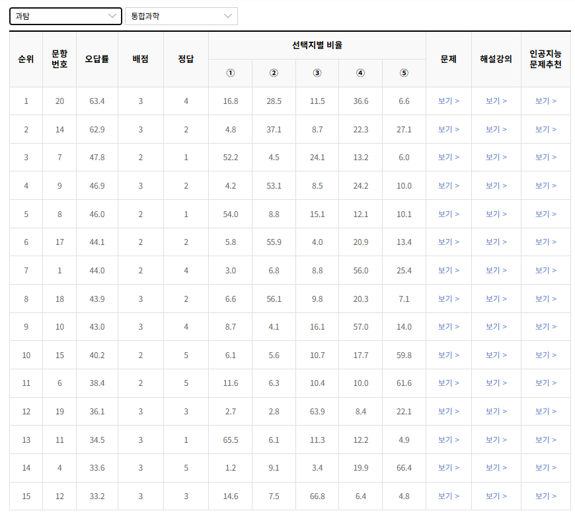This screenshot has height=513, width=575.
Task: Click the 오답률 column header
Action: click(x=96, y=59)
